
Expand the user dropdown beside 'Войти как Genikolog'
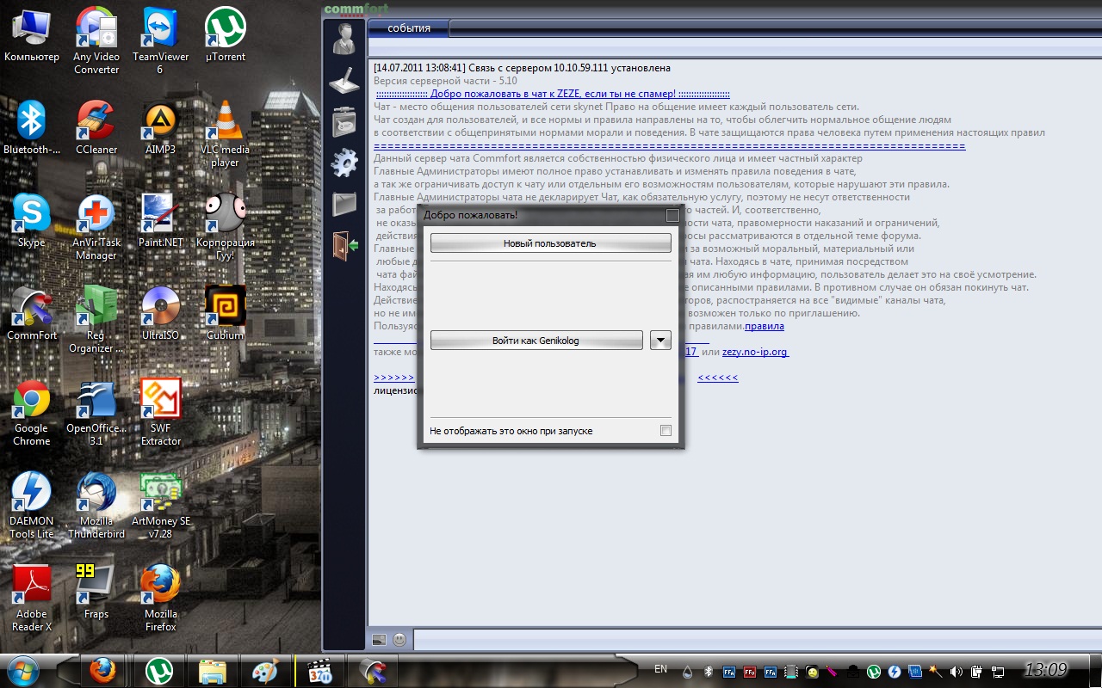pos(660,341)
